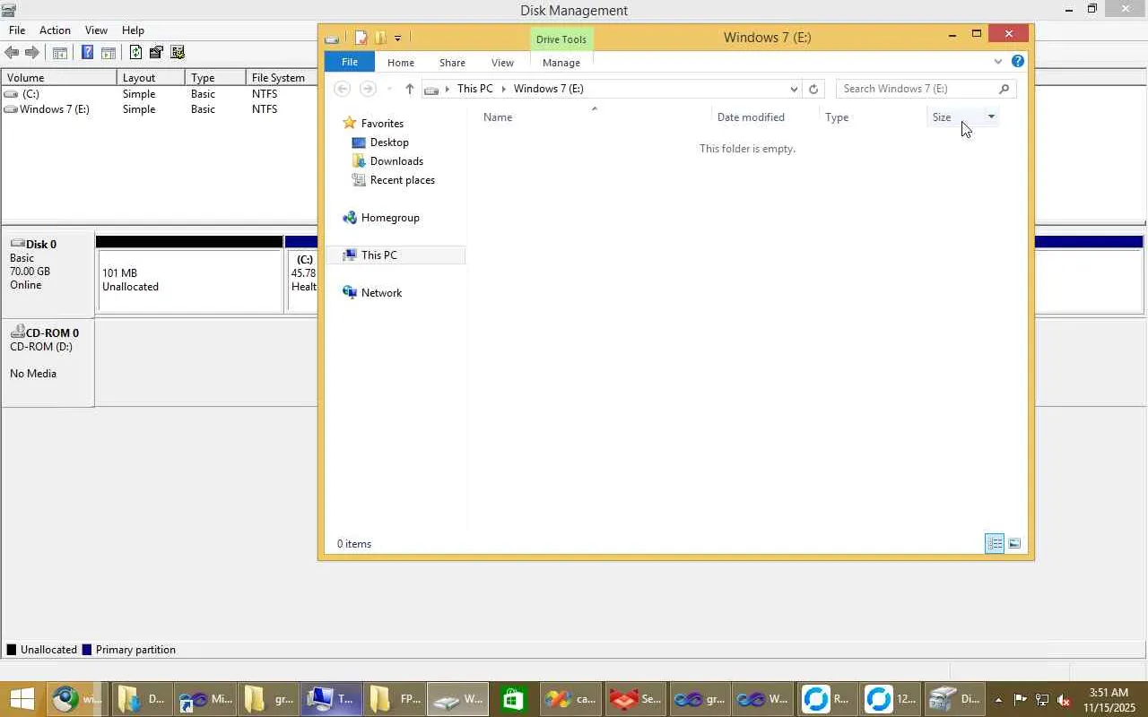The image size is (1148, 717).
Task: Select Network in the navigation pane
Action: click(381, 293)
